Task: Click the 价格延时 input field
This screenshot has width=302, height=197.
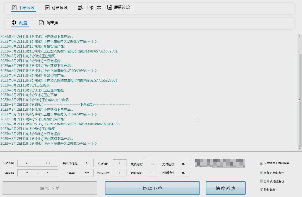Action: (120, 163)
